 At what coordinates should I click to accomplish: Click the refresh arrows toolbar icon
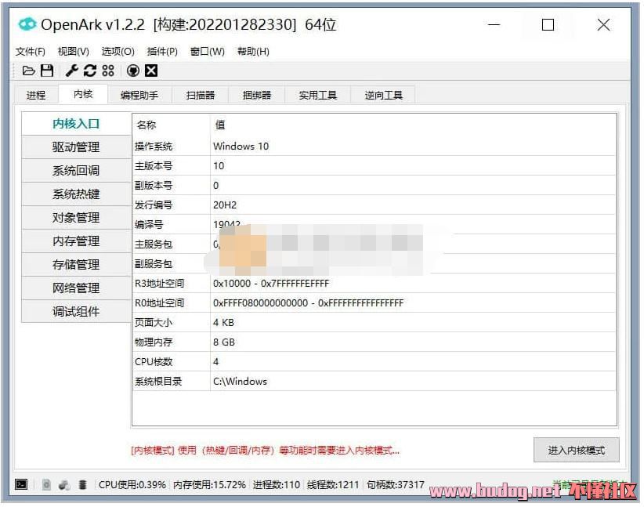90,71
